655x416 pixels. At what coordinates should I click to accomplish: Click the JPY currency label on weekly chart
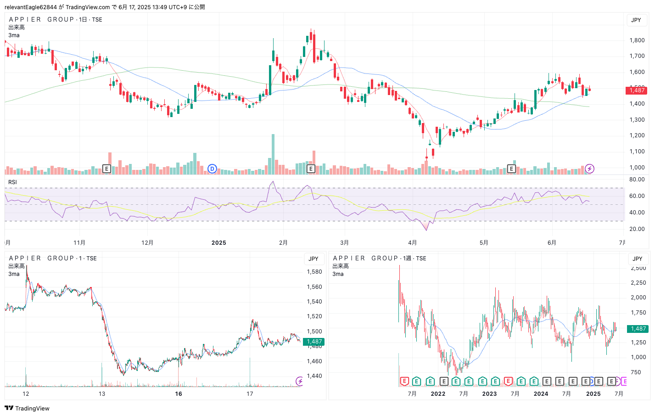[638, 259]
